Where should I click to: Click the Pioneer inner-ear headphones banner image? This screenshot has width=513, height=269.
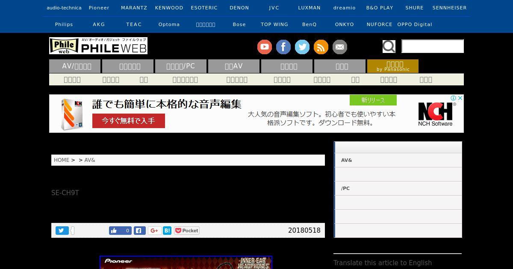pyautogui.click(x=186, y=262)
